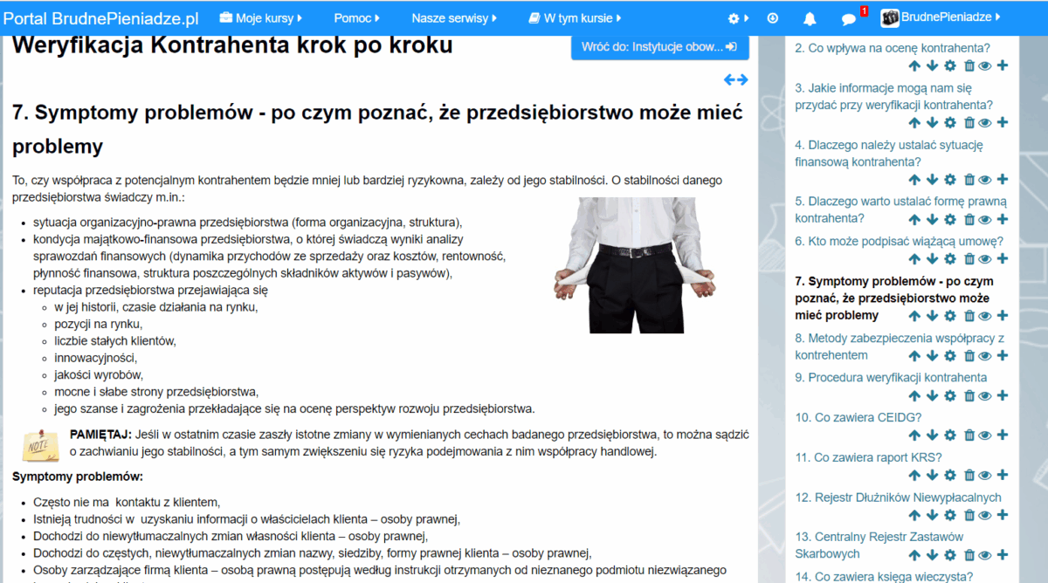Screen dimensions: 1048x583
Task: Delete chapter 2 using the trash icon
Action: [x=969, y=65]
